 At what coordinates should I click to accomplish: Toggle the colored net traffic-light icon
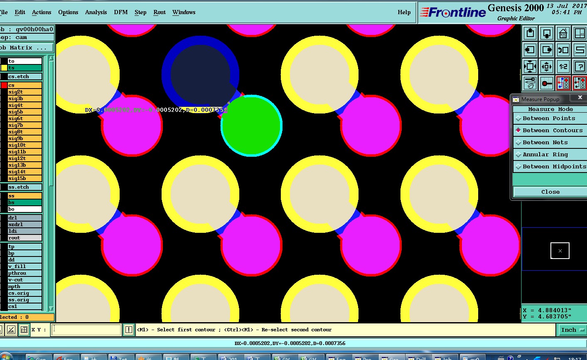(x=563, y=83)
